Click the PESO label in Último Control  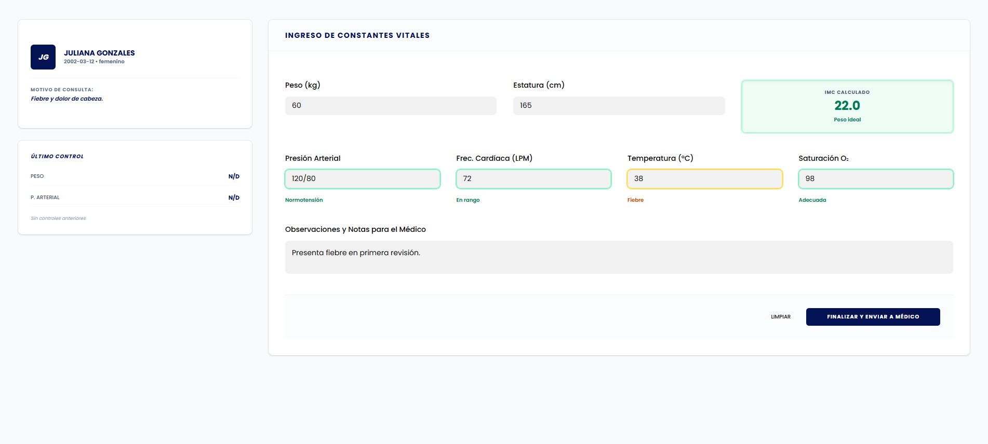(x=37, y=176)
